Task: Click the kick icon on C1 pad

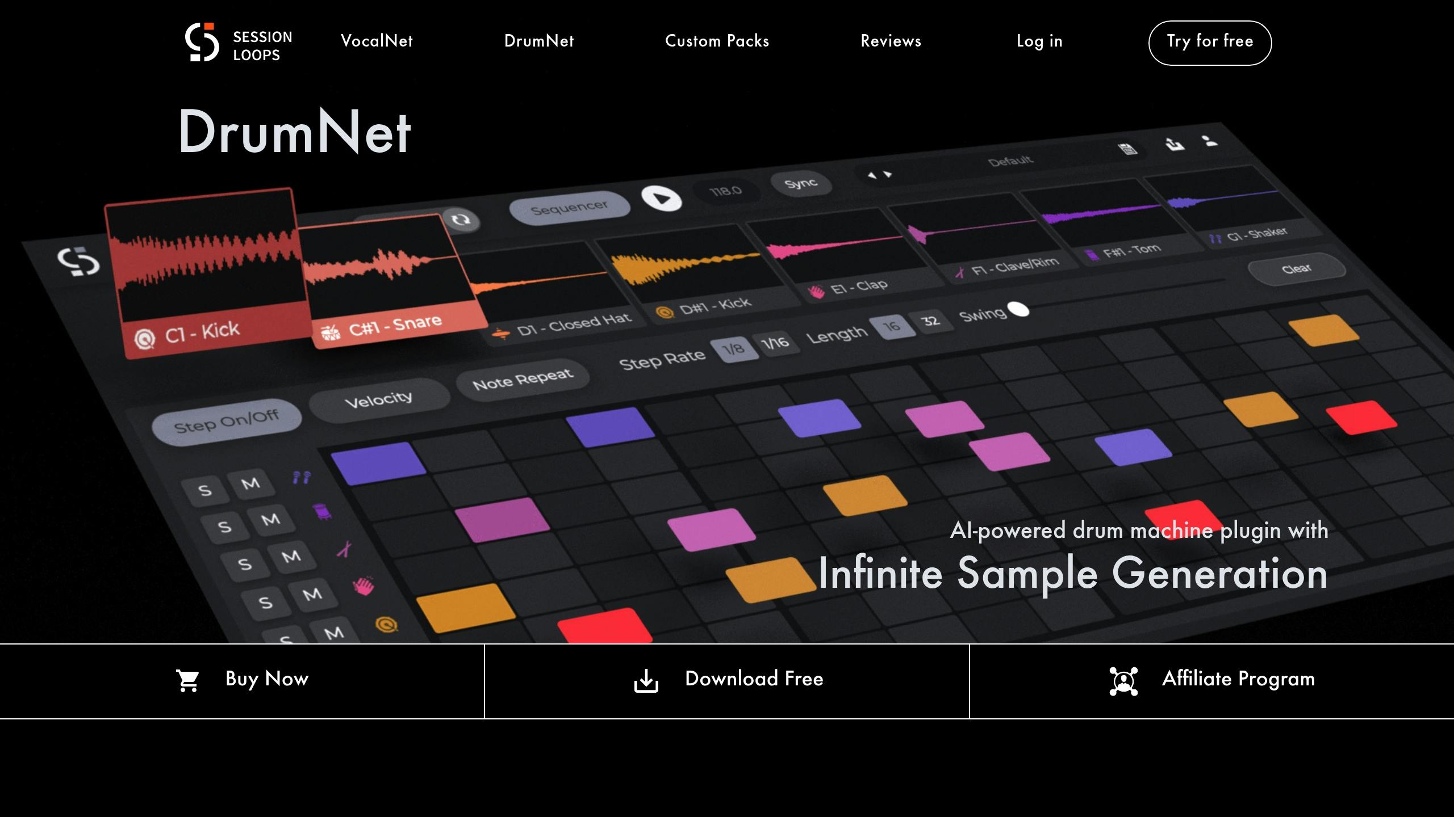Action: [x=144, y=339]
